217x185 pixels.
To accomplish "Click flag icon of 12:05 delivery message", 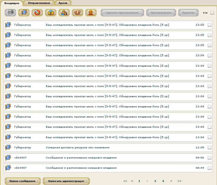I will pyautogui.click(x=8, y=147).
